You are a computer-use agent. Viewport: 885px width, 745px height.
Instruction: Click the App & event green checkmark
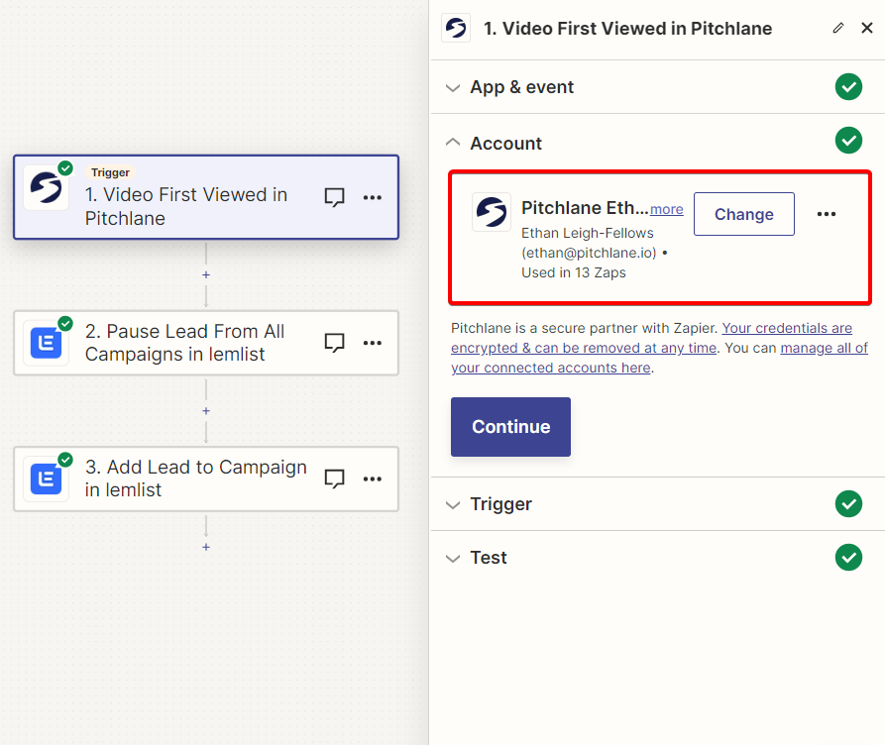click(848, 87)
